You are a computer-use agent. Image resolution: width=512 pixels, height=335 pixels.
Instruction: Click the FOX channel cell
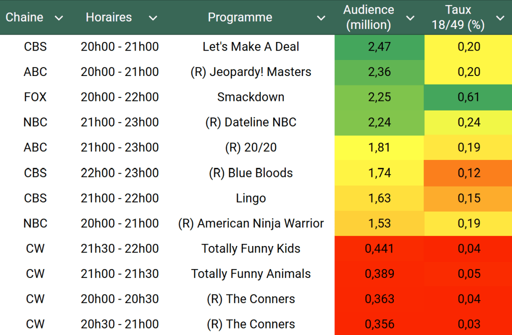coord(35,97)
